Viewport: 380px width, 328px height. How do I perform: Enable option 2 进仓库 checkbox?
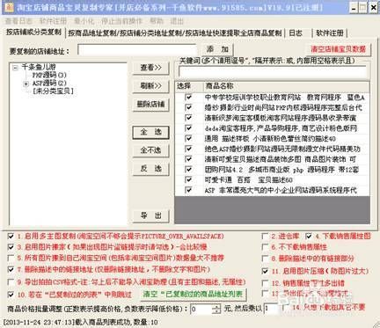click(x=265, y=236)
